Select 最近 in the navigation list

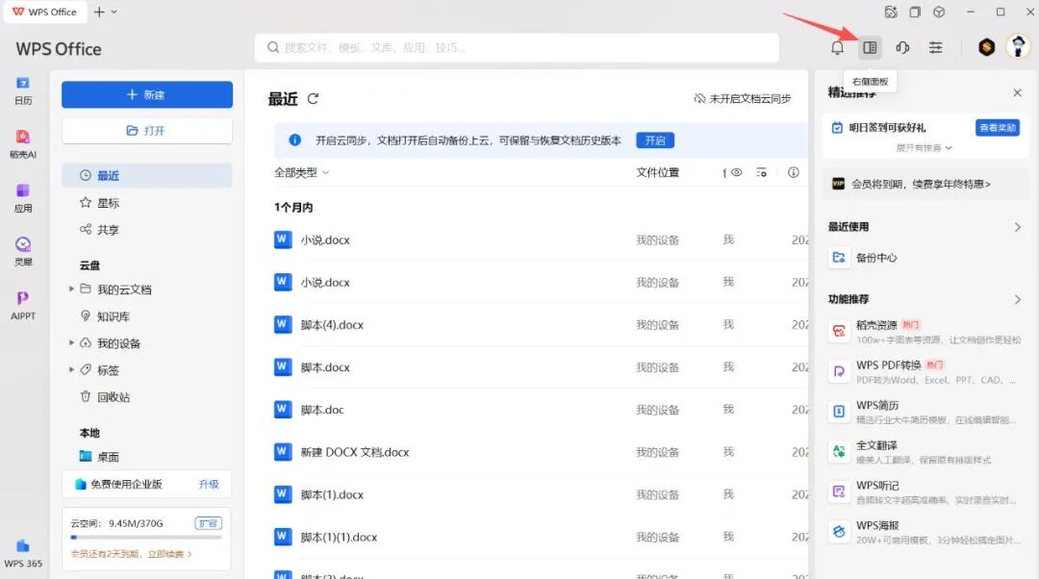point(147,176)
